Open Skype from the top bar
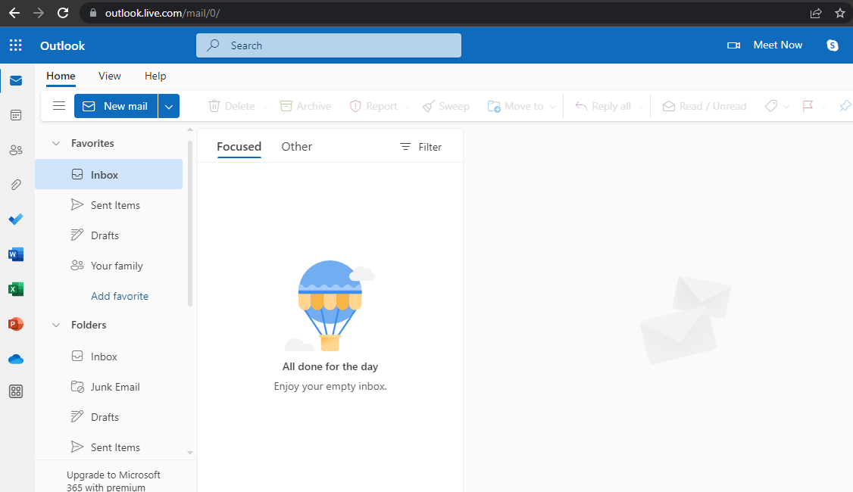The image size is (853, 492). point(832,45)
